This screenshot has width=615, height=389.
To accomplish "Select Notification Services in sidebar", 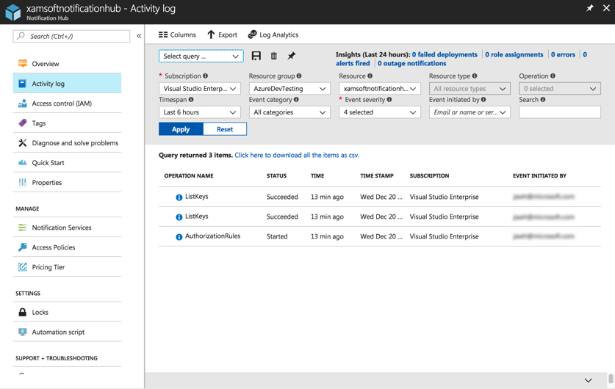I will (x=62, y=228).
